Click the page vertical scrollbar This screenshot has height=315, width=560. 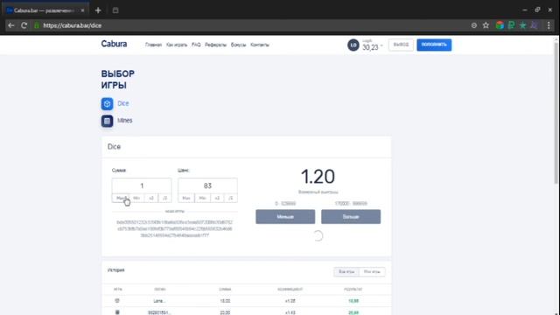coord(556,113)
